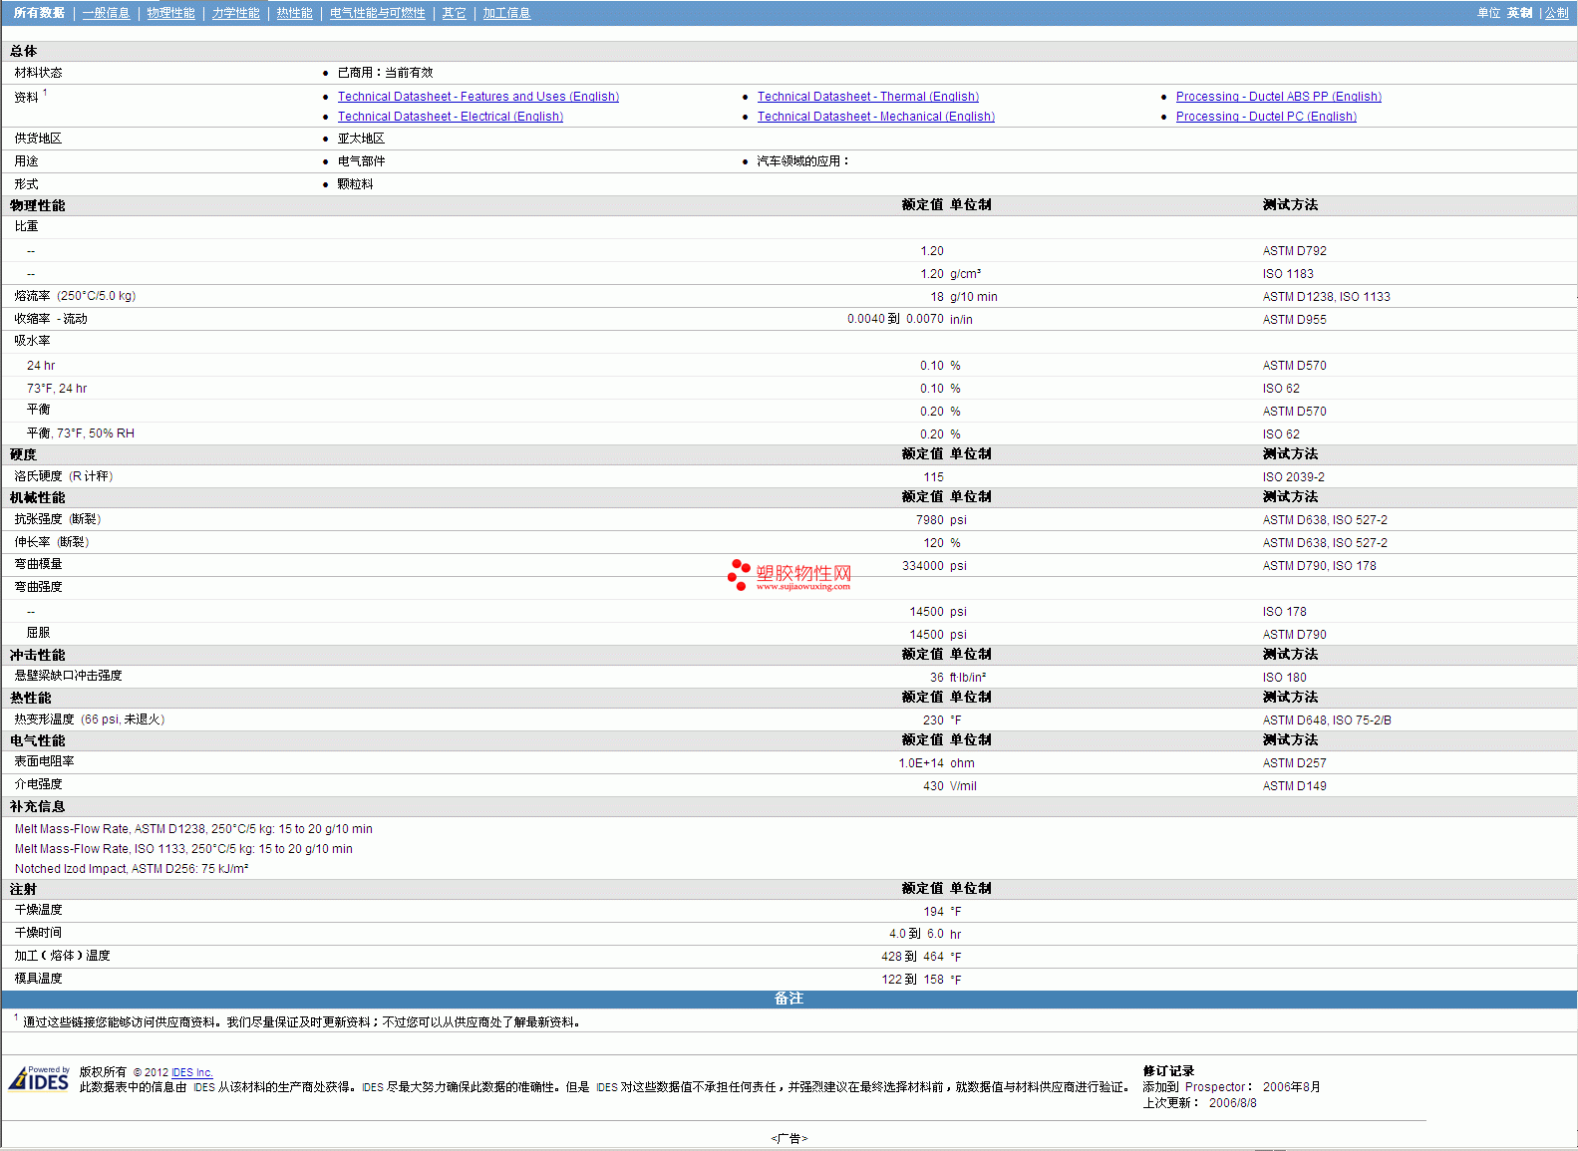Click the IDES logo in the footer
1578x1151 pixels.
(x=39, y=1079)
